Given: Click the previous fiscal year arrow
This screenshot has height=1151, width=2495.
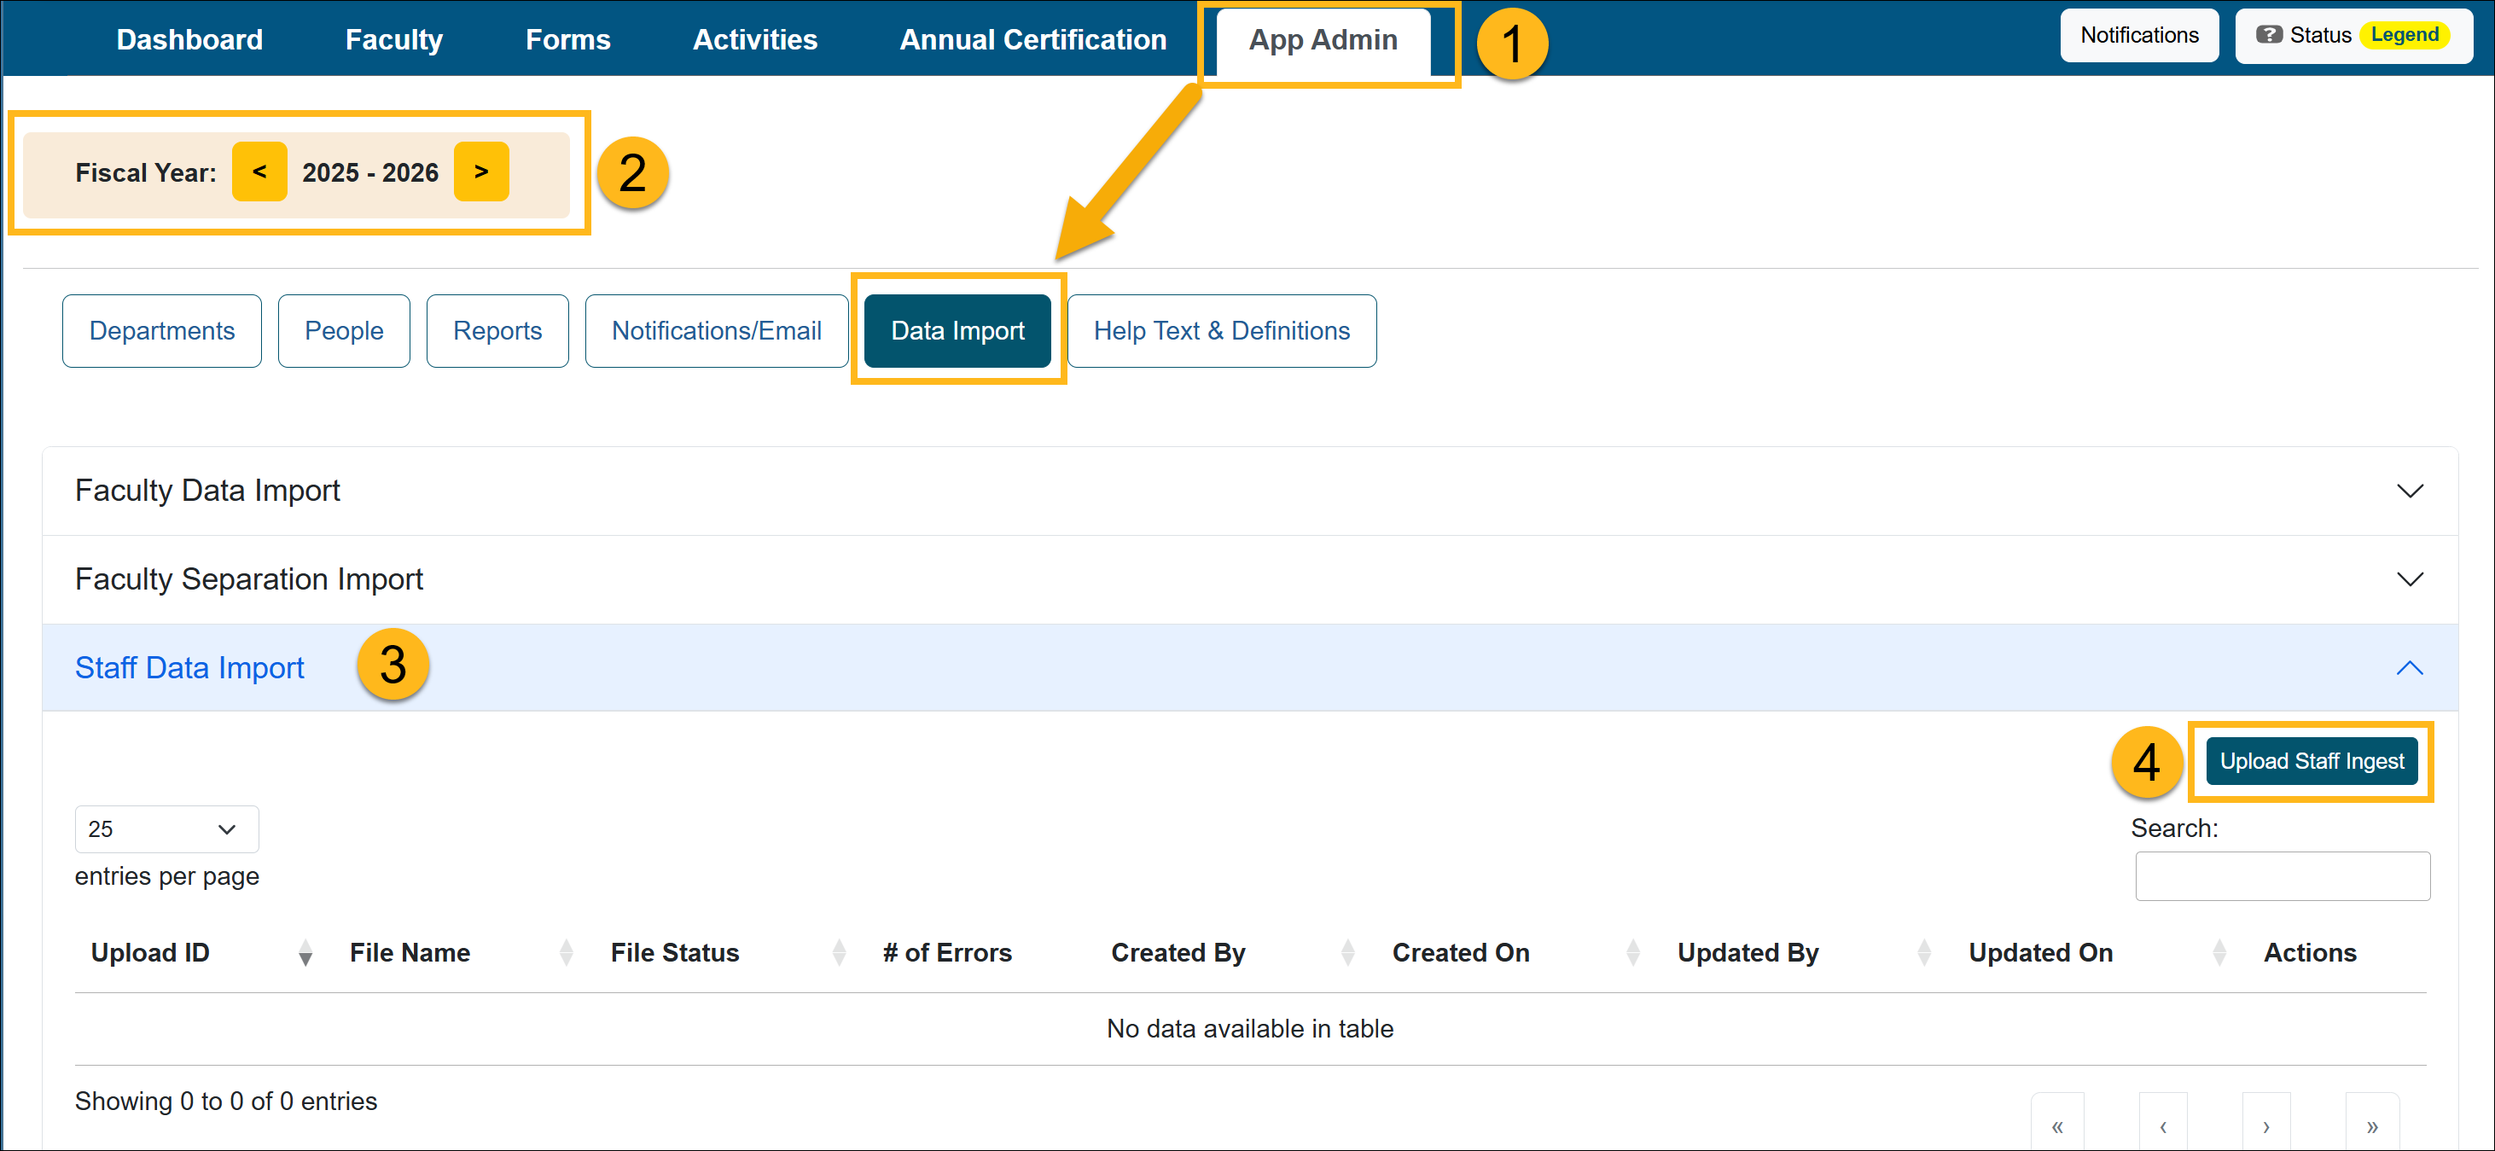Looking at the screenshot, I should (x=259, y=171).
